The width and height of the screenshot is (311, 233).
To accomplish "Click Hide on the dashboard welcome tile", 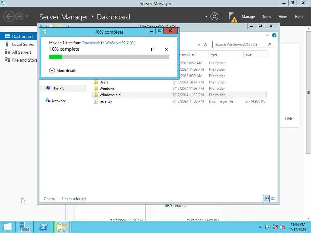I will (289, 119).
